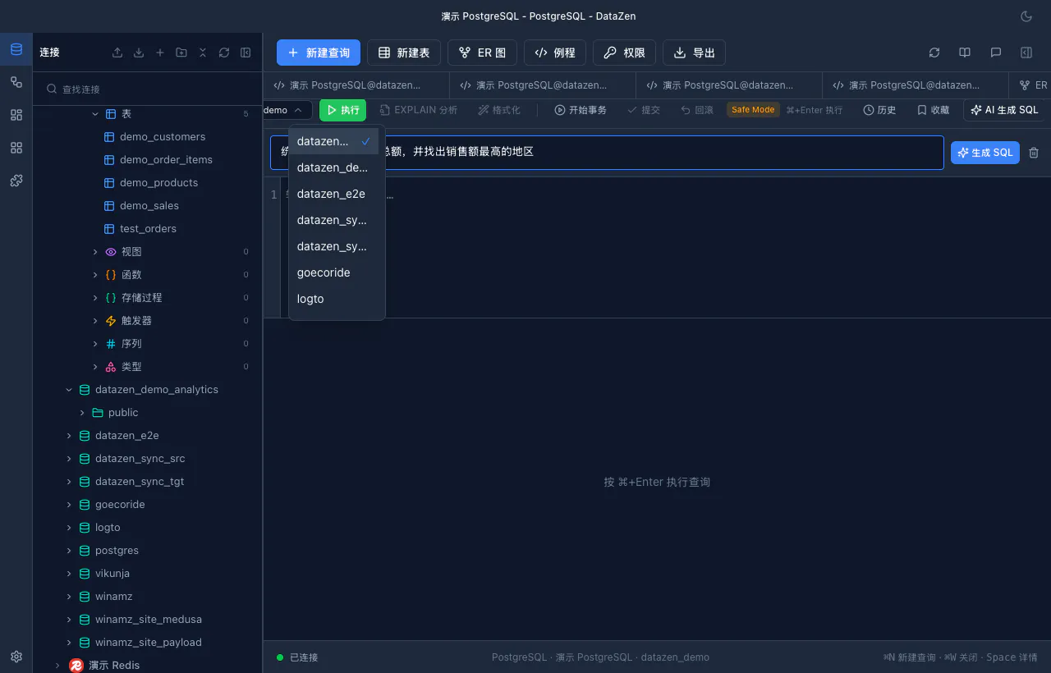Viewport: 1051px width, 673px height.
Task: Open settings gear in sidebar
Action: [x=16, y=657]
